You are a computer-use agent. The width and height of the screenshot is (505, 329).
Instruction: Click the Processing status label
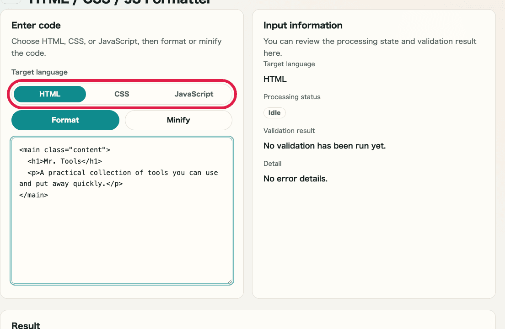click(291, 97)
